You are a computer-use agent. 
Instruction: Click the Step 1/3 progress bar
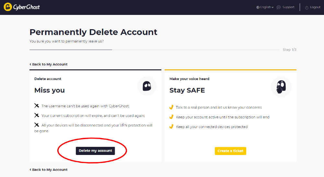click(x=154, y=50)
